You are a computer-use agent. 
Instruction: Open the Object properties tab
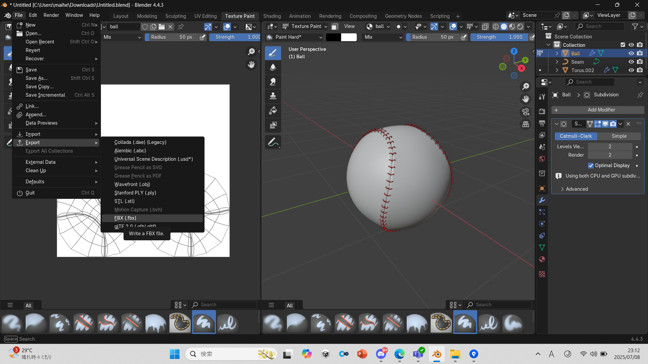click(x=542, y=188)
